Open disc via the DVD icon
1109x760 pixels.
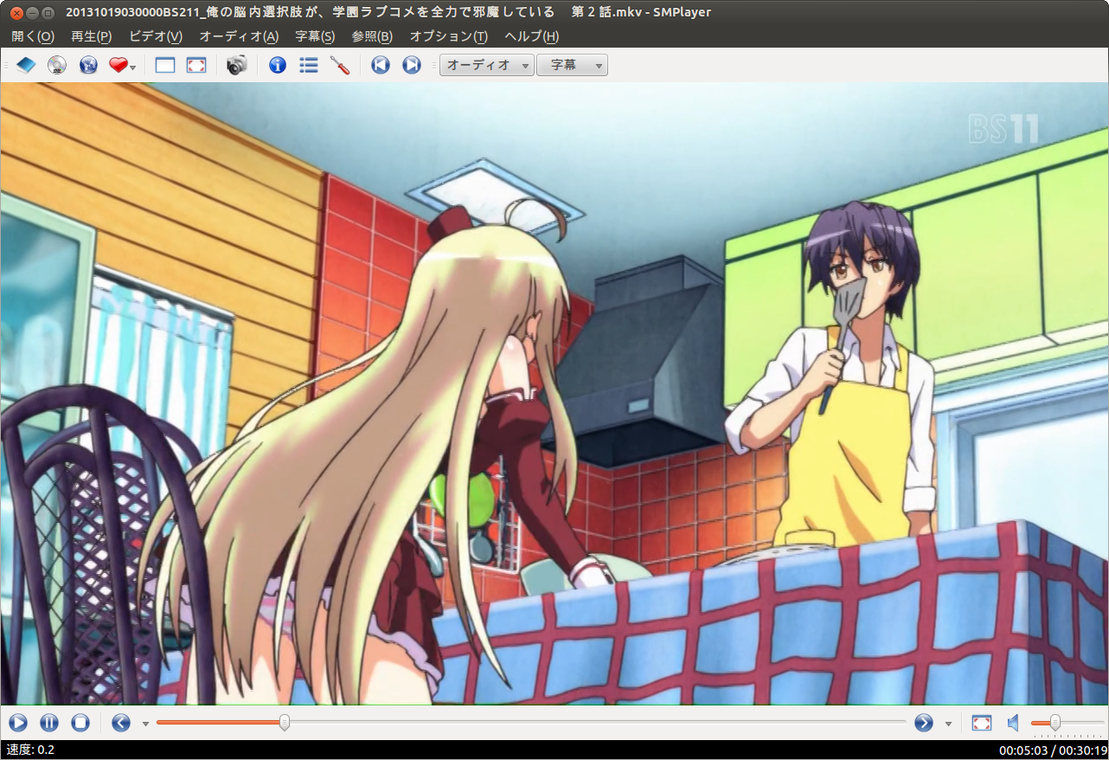coord(57,65)
